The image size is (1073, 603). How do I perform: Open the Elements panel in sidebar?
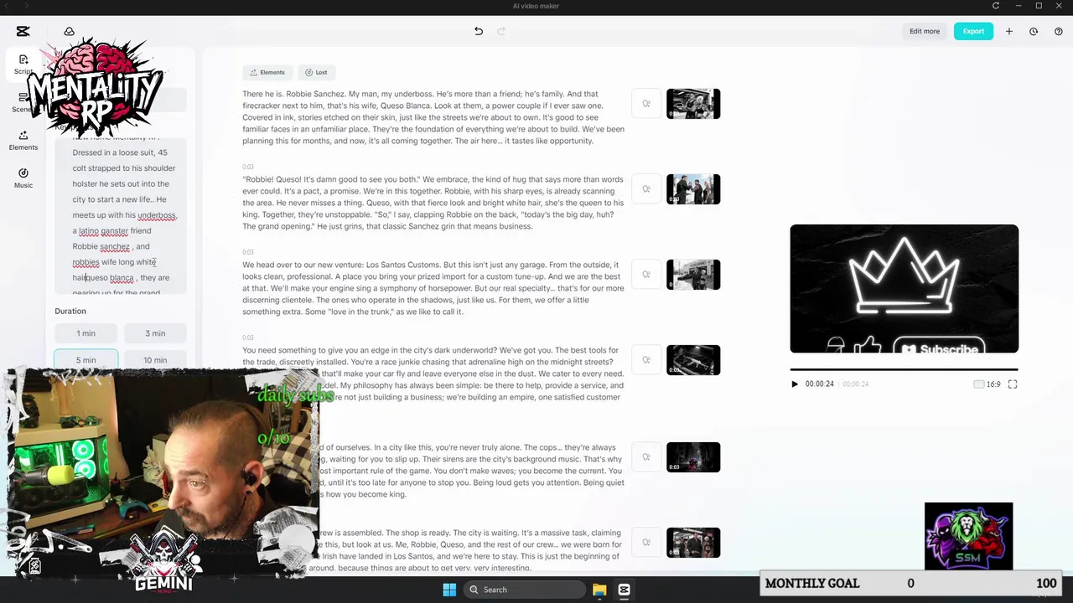23,140
